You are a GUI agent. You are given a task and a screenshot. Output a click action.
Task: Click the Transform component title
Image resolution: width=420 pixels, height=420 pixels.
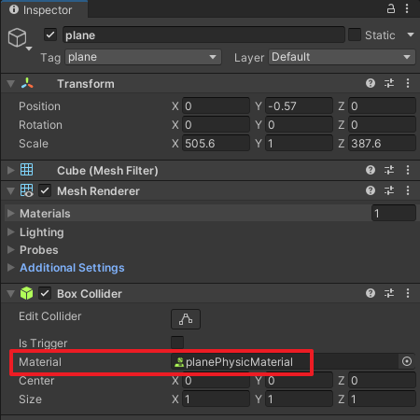pos(86,84)
